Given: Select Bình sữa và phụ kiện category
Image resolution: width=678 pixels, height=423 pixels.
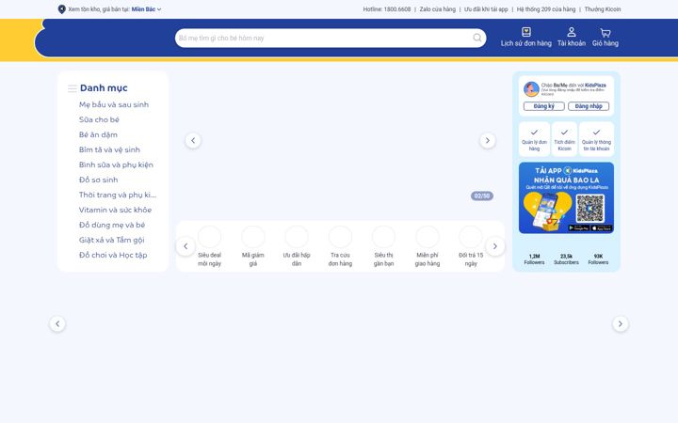Looking at the screenshot, I should (116, 164).
